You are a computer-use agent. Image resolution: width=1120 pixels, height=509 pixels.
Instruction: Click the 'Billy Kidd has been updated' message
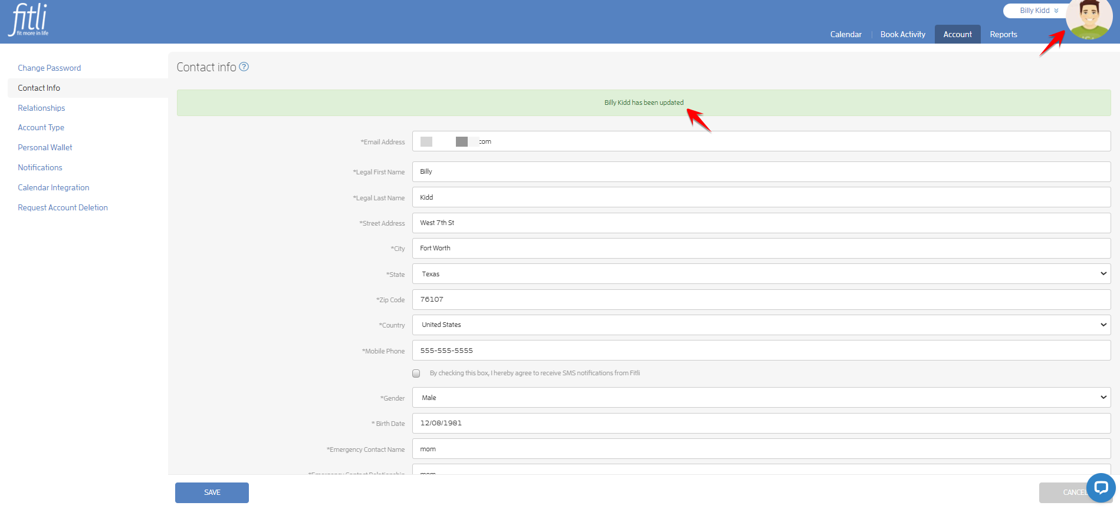pyautogui.click(x=644, y=103)
